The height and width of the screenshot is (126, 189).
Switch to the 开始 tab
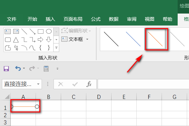click(x=32, y=19)
